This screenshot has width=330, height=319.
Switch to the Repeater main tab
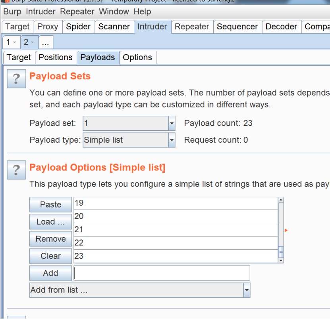192,27
